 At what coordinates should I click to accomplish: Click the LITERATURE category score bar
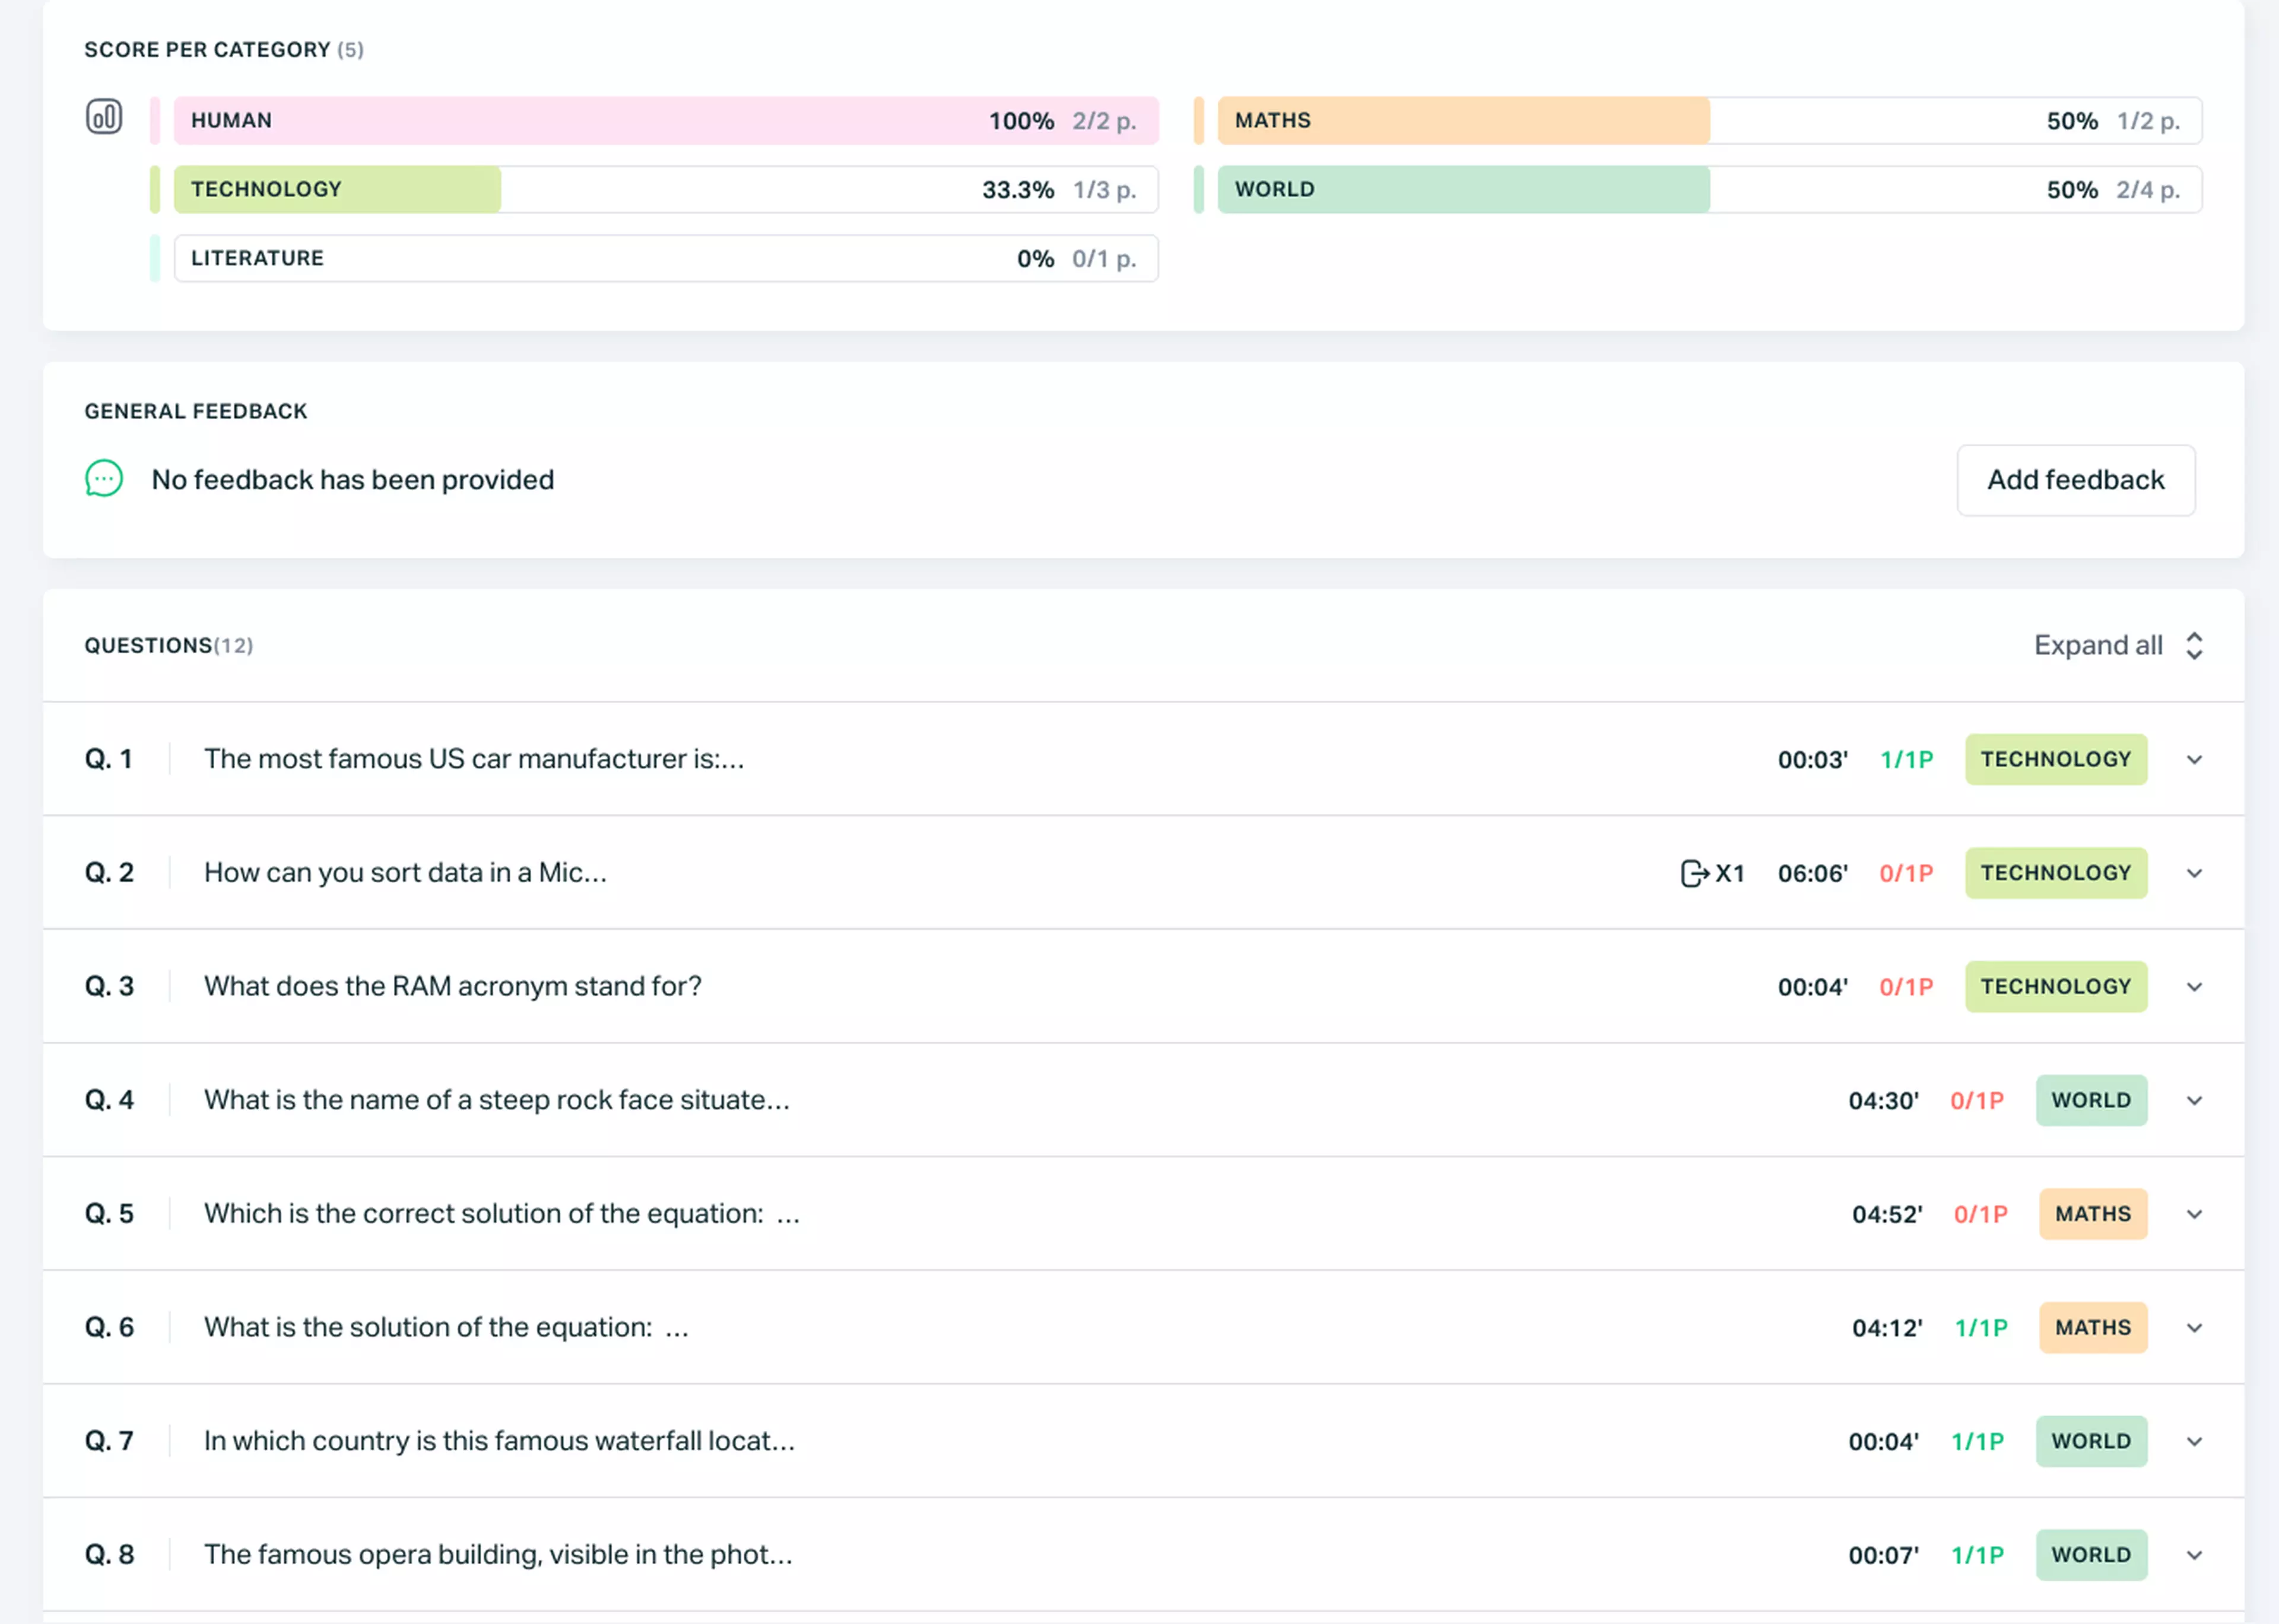665,258
